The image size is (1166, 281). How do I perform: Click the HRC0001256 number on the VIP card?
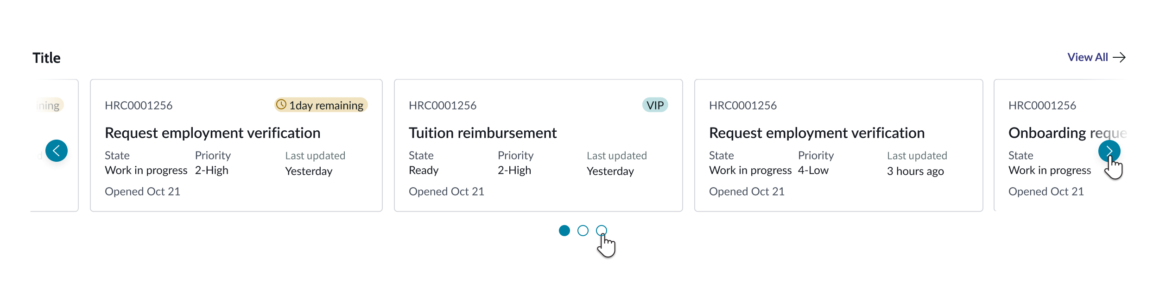click(443, 105)
